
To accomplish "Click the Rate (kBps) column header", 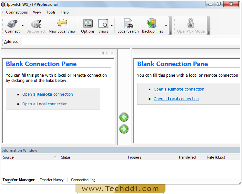I will 216,157.
